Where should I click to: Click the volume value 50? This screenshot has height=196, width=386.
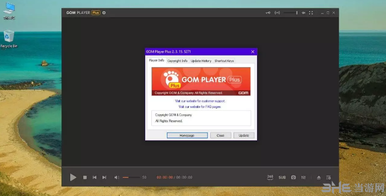pos(144,177)
